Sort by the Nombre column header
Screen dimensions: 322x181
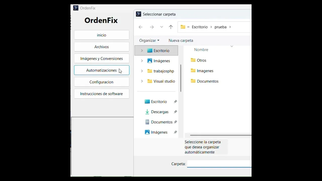(201, 50)
